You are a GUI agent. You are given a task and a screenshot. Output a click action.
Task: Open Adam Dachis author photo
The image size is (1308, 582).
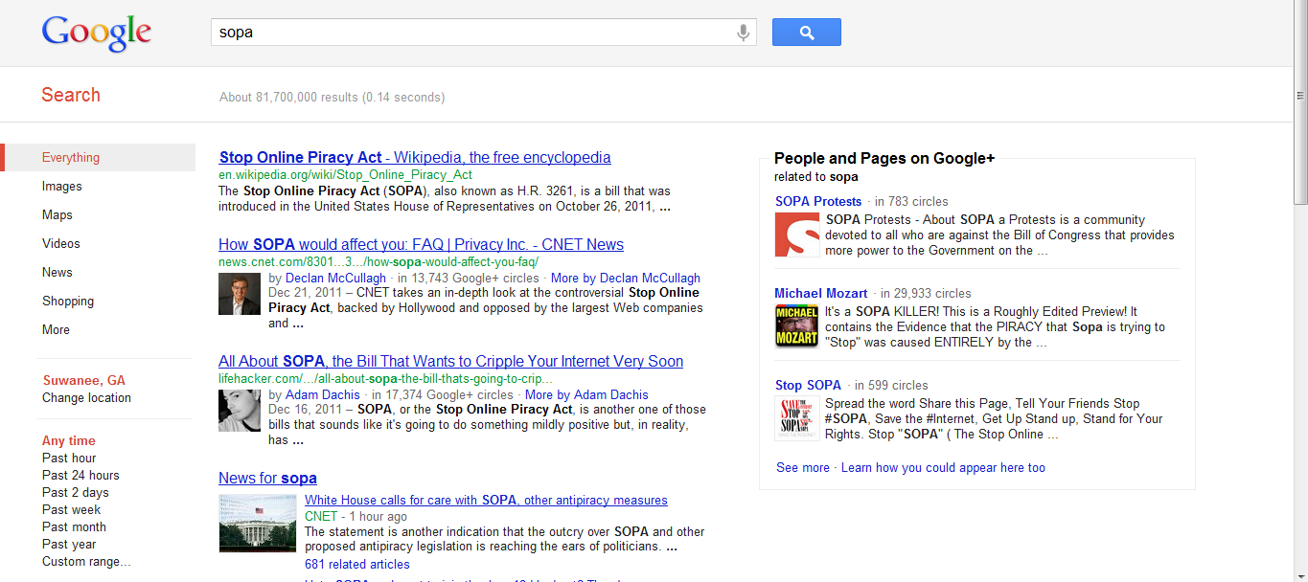(239, 412)
